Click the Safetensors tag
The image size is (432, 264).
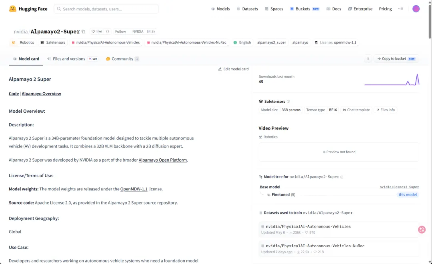[53, 42]
